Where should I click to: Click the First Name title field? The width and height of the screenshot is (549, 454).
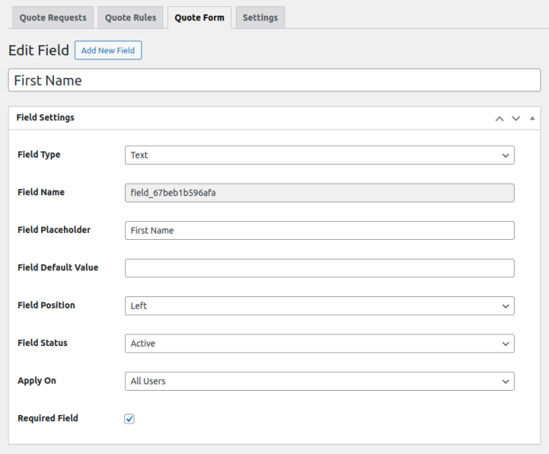pyautogui.click(x=274, y=80)
